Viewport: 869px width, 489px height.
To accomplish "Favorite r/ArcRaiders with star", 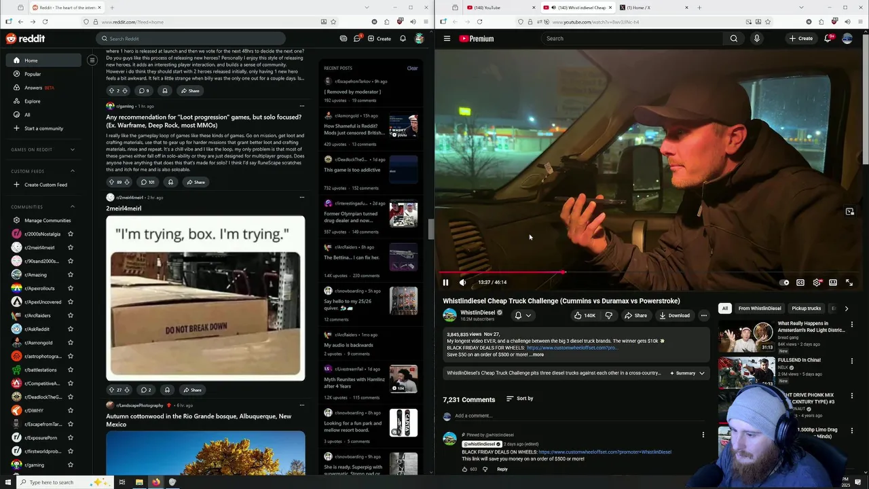I will coord(70,316).
